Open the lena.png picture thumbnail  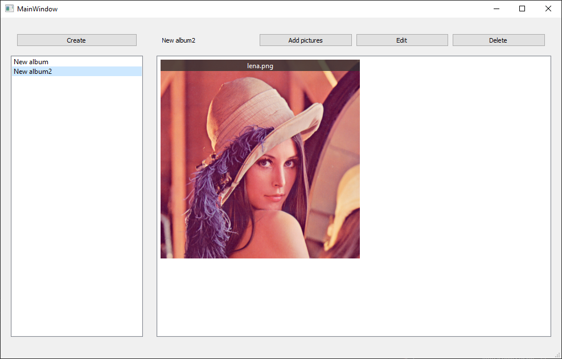tap(260, 159)
